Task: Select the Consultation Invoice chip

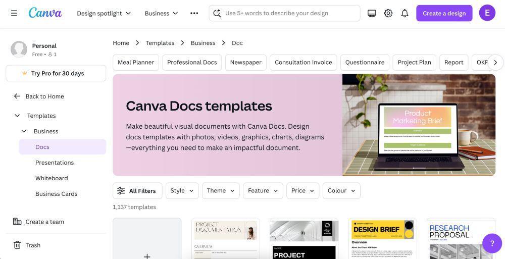Action: 303,62
